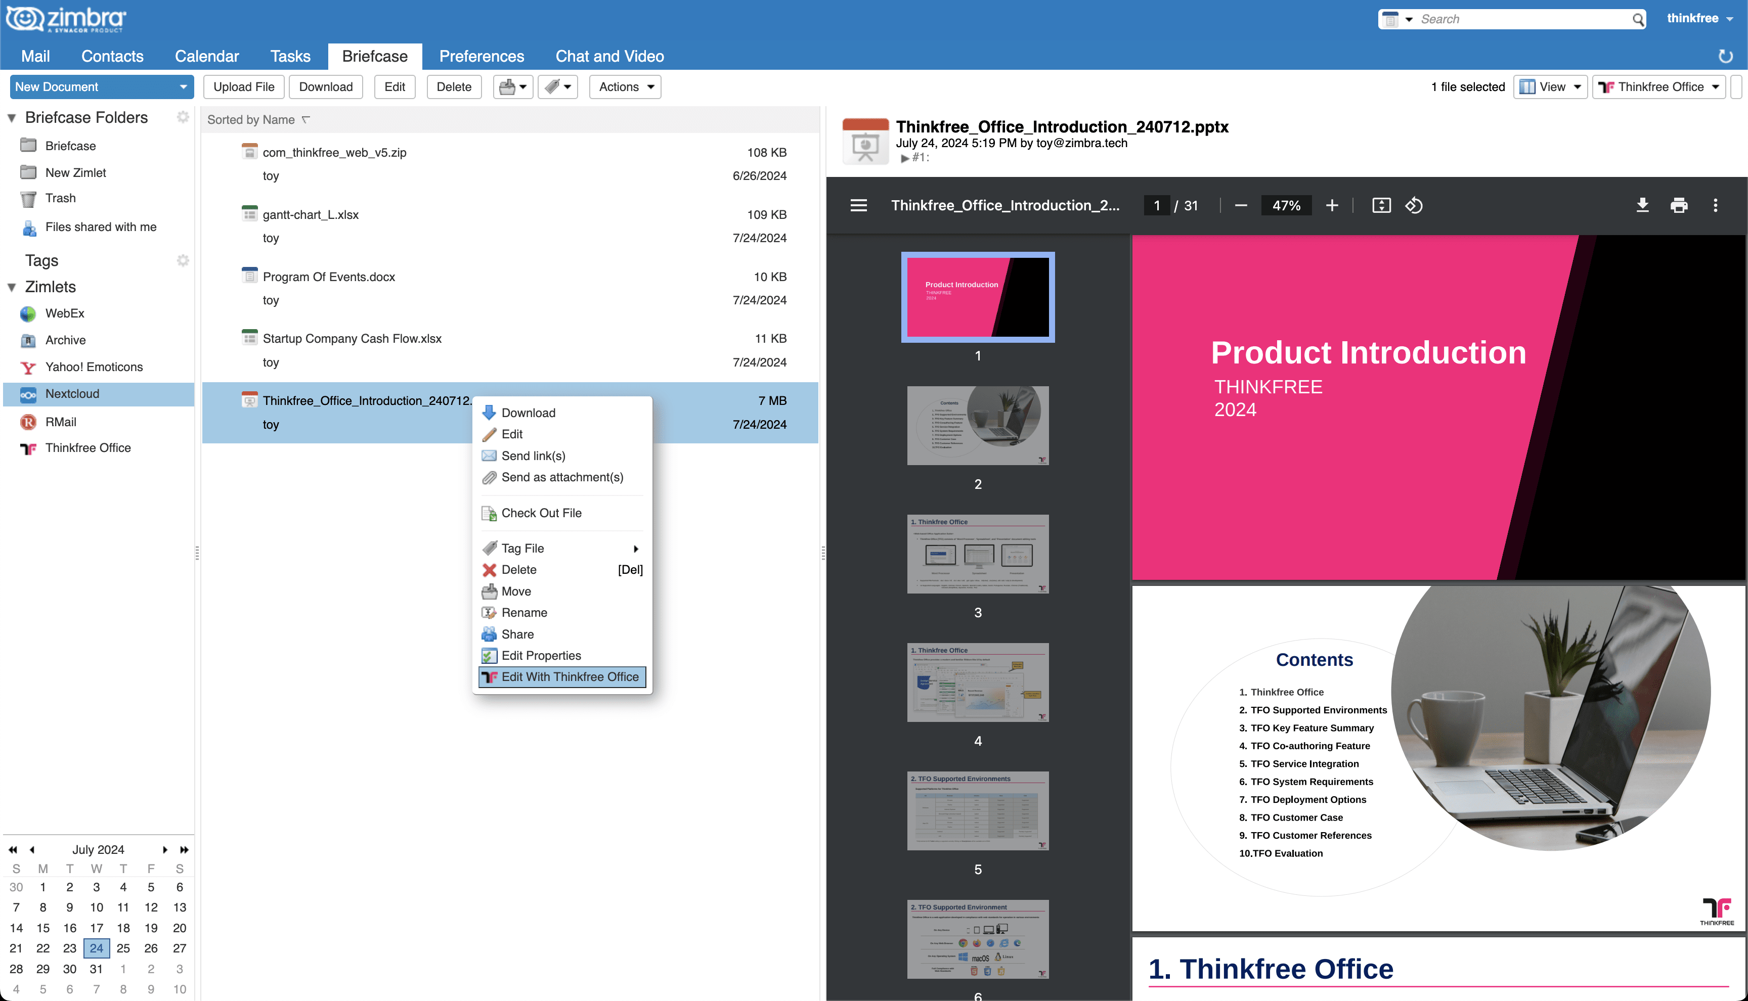Click the search magnifier icon
The image size is (1748, 1001).
(x=1639, y=19)
